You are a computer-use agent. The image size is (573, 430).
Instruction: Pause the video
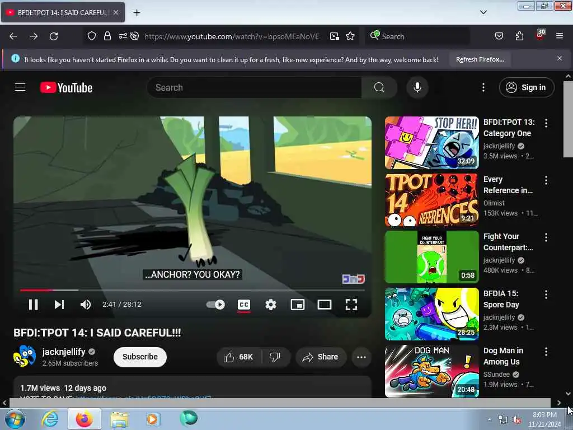click(33, 305)
